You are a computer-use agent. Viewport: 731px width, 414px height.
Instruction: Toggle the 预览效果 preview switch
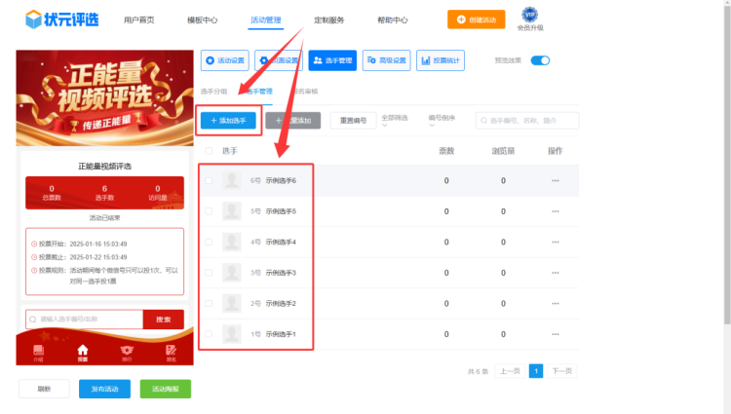pos(539,60)
